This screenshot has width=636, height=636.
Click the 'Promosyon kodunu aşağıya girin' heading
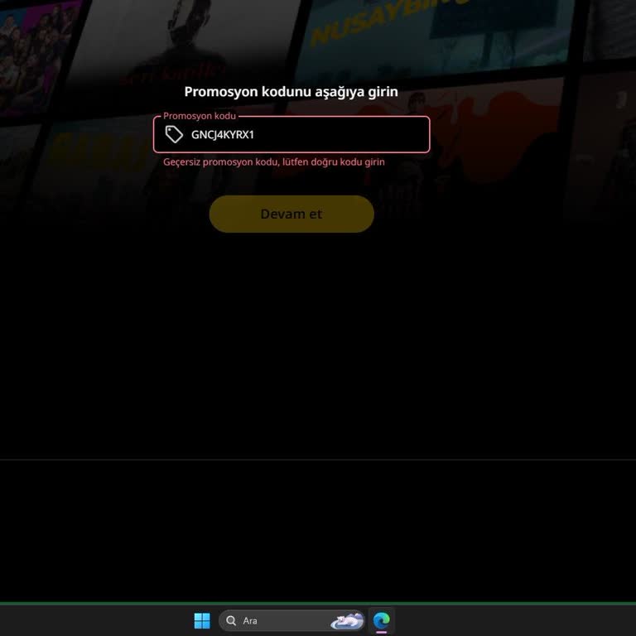coord(291,92)
